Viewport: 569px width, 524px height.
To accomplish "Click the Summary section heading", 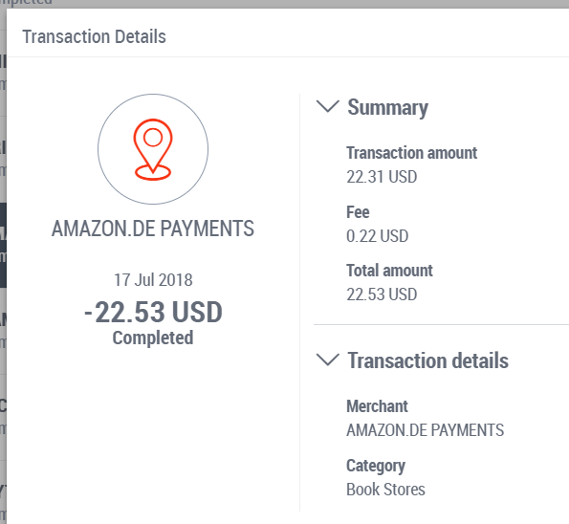I will tap(387, 108).
